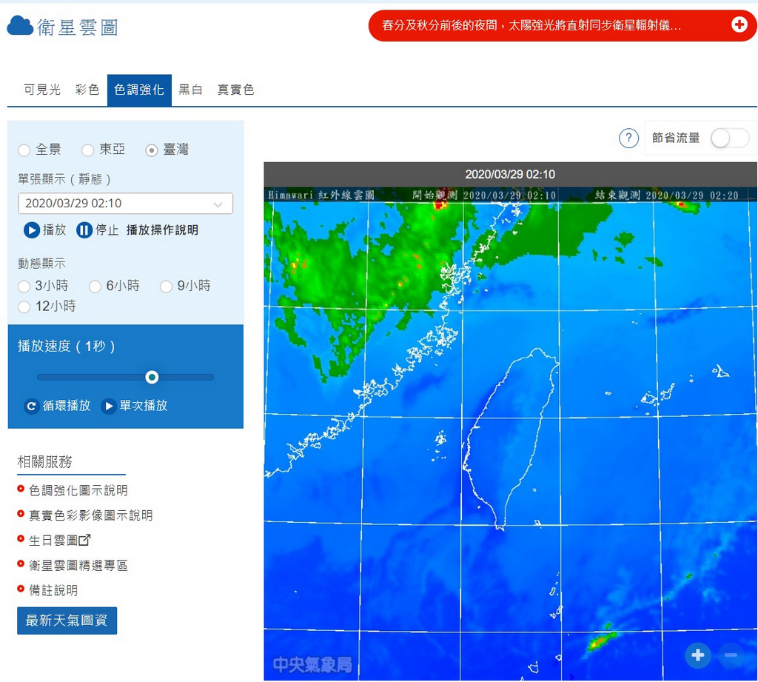Enable the 節省流量 data-saving toggle
The height and width of the screenshot is (682, 758).
coord(730,138)
